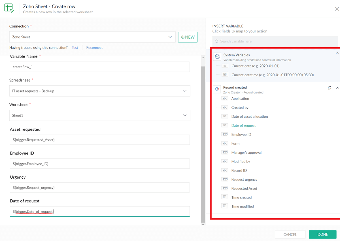The width and height of the screenshot is (340, 241).
Task: Click the abc icon beside Form
Action: pyautogui.click(x=225, y=143)
